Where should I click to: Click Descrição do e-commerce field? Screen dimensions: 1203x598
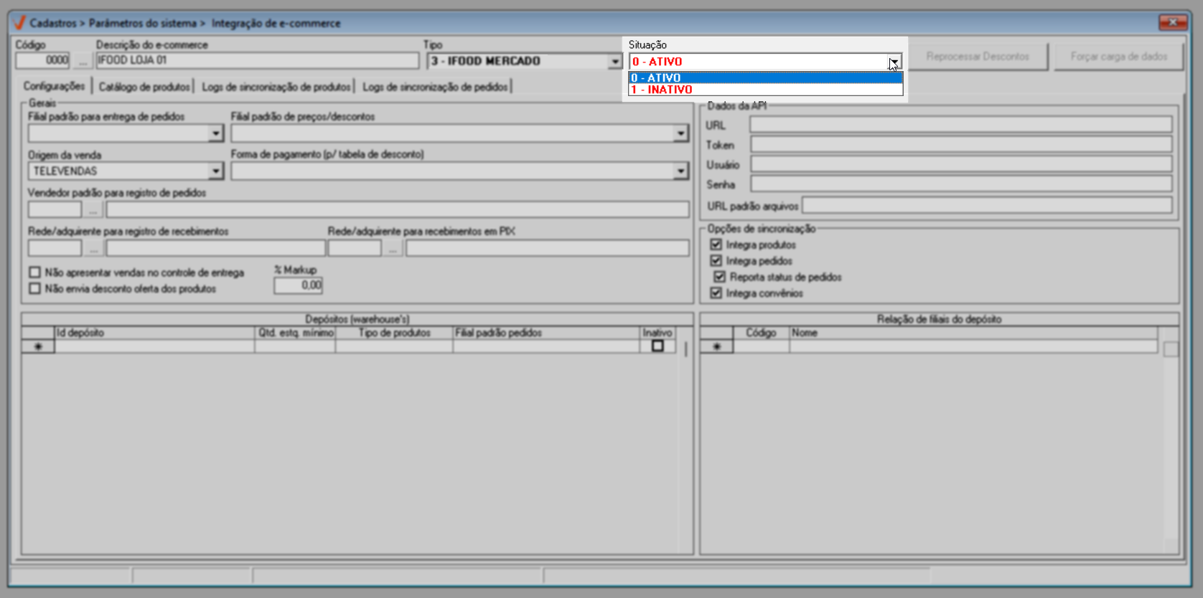pyautogui.click(x=257, y=60)
